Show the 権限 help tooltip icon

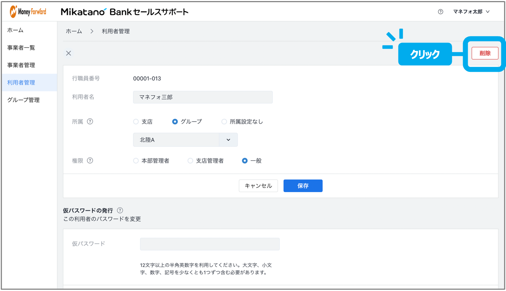pyautogui.click(x=90, y=161)
